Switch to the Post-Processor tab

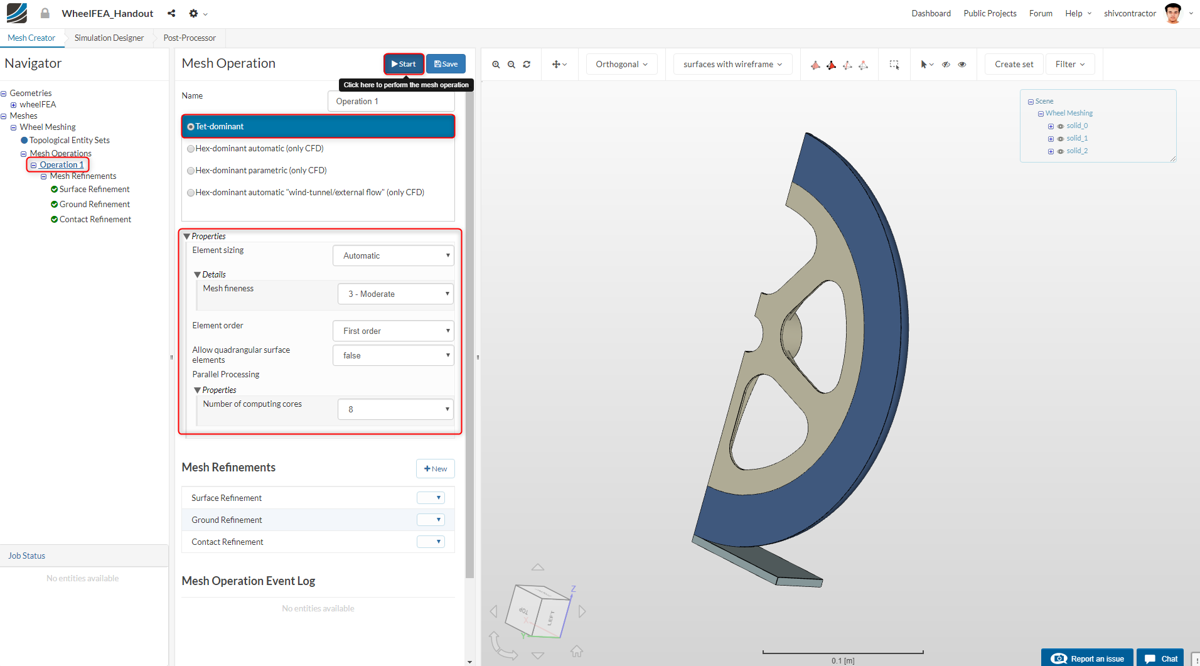click(x=190, y=38)
